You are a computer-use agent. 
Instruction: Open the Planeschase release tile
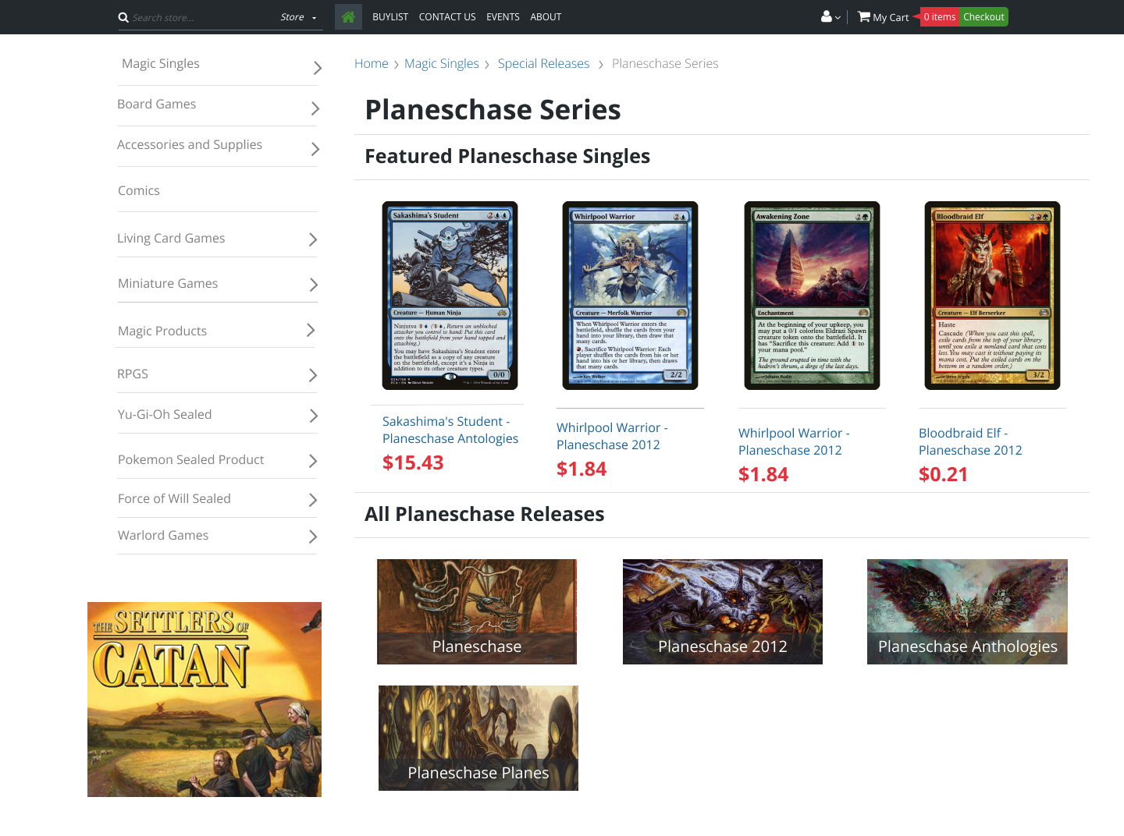[x=477, y=611]
